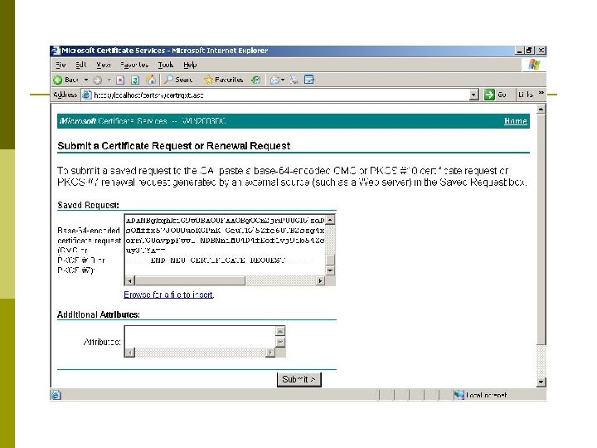Click Attributes box scroll down arrow
The width and height of the screenshot is (597, 448).
coord(280,342)
